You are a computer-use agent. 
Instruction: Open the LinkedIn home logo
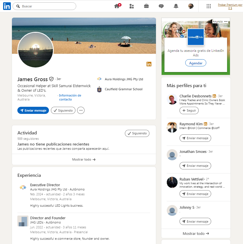[7, 6]
